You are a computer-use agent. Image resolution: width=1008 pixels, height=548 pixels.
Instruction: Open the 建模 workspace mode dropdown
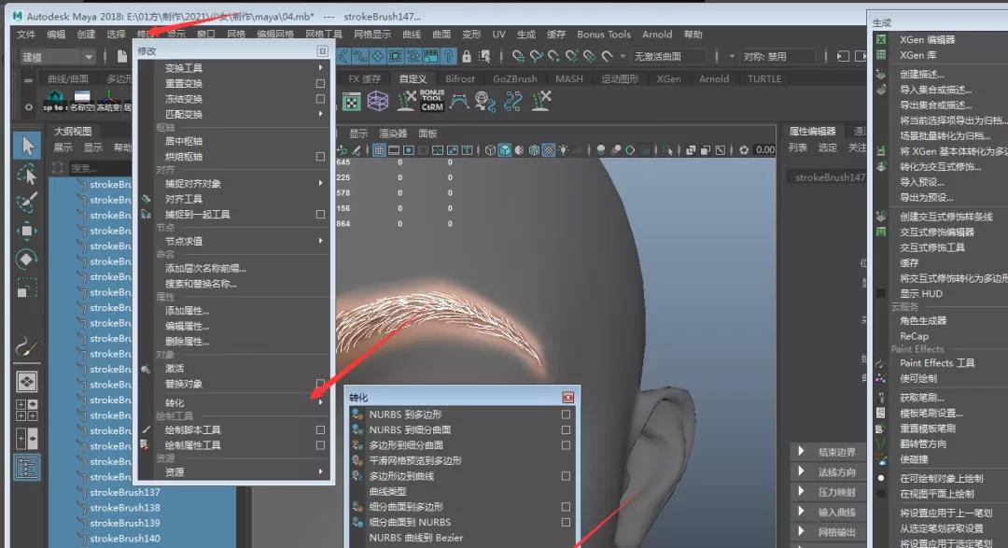tap(56, 57)
